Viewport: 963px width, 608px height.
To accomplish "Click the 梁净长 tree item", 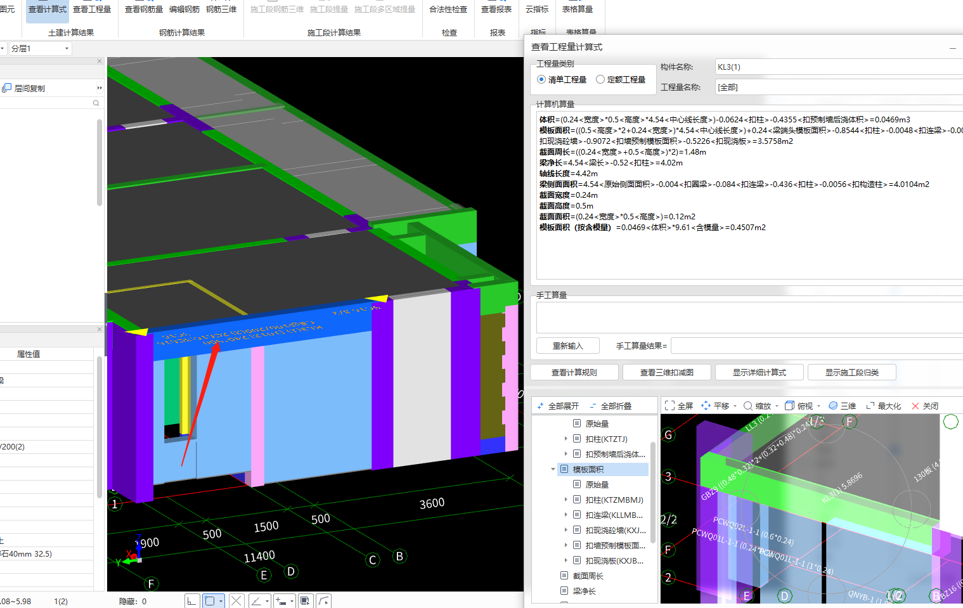I will (x=584, y=591).
